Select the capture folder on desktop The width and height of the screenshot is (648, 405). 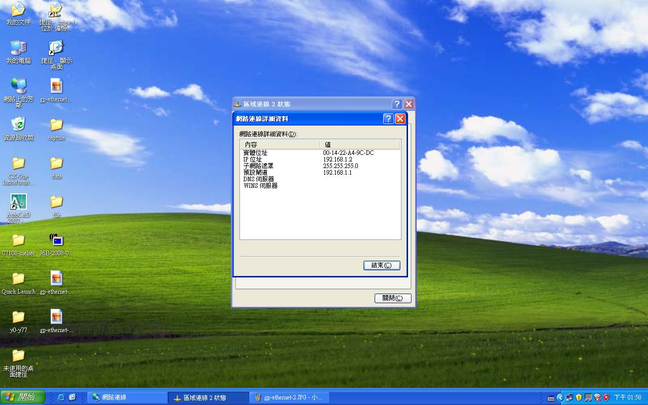(x=56, y=125)
